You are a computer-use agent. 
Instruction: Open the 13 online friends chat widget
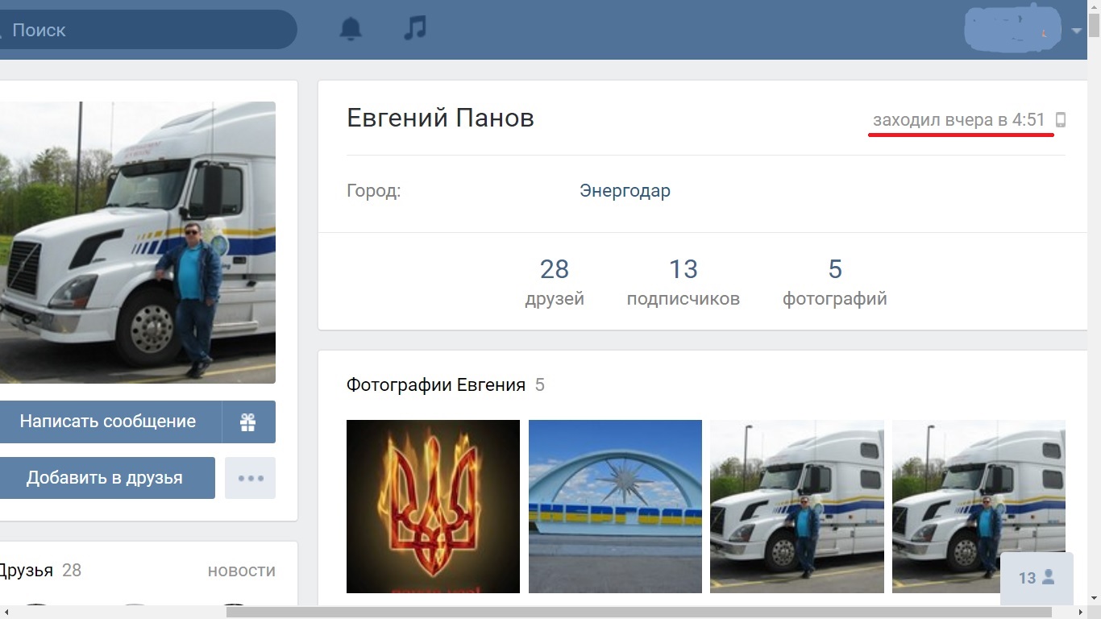(x=1037, y=578)
